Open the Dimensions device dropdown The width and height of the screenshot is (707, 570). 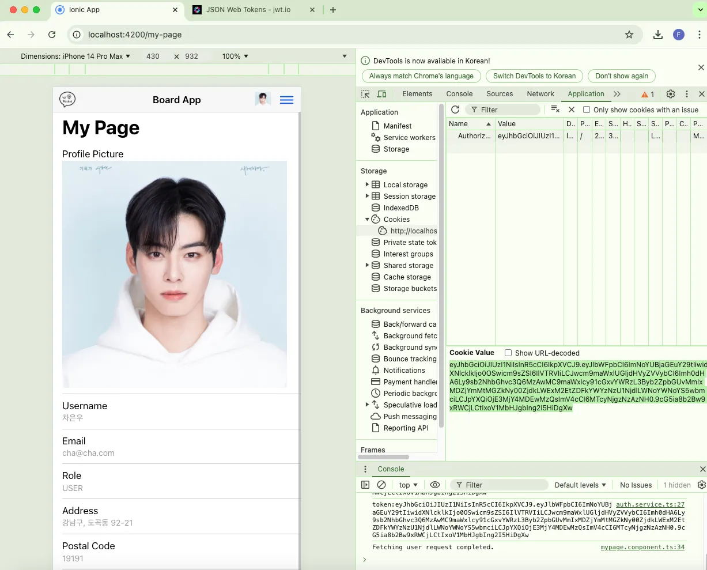point(75,56)
